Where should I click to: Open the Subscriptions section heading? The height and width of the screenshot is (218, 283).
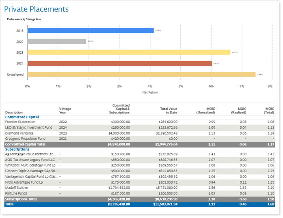[x=17, y=150]
